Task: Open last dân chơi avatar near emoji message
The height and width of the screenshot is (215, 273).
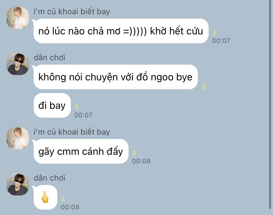Action: click(18, 184)
